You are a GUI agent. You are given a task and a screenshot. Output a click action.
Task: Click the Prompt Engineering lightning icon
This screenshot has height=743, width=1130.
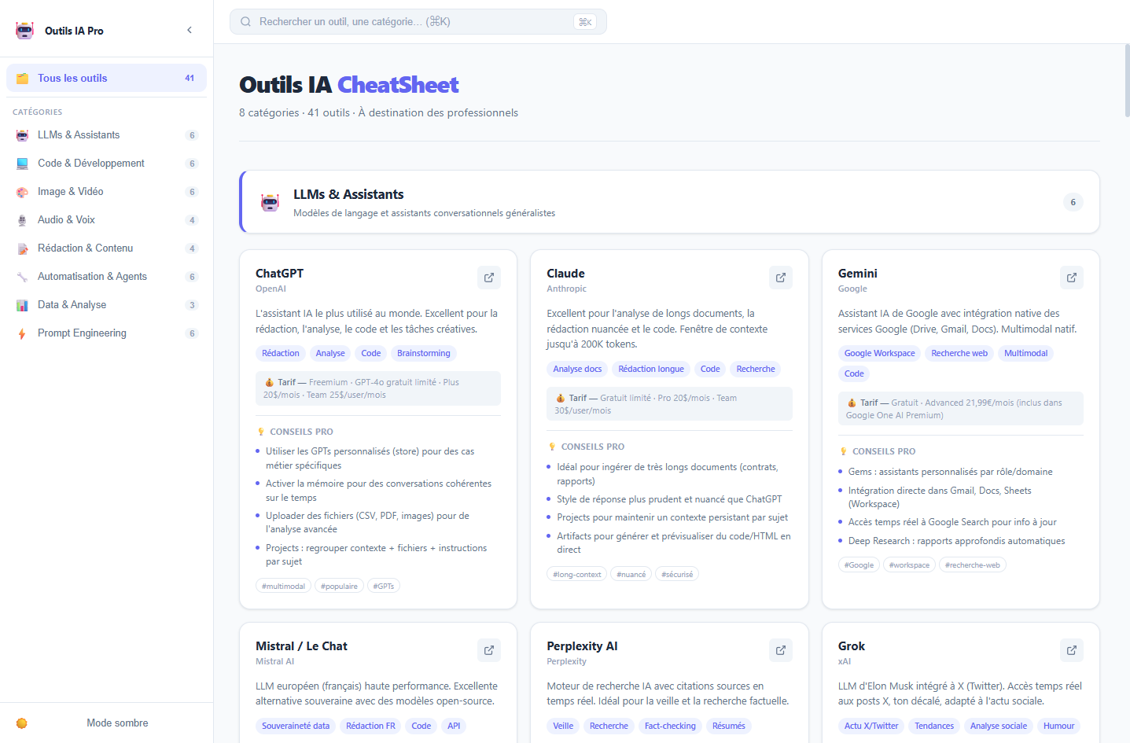pos(22,333)
